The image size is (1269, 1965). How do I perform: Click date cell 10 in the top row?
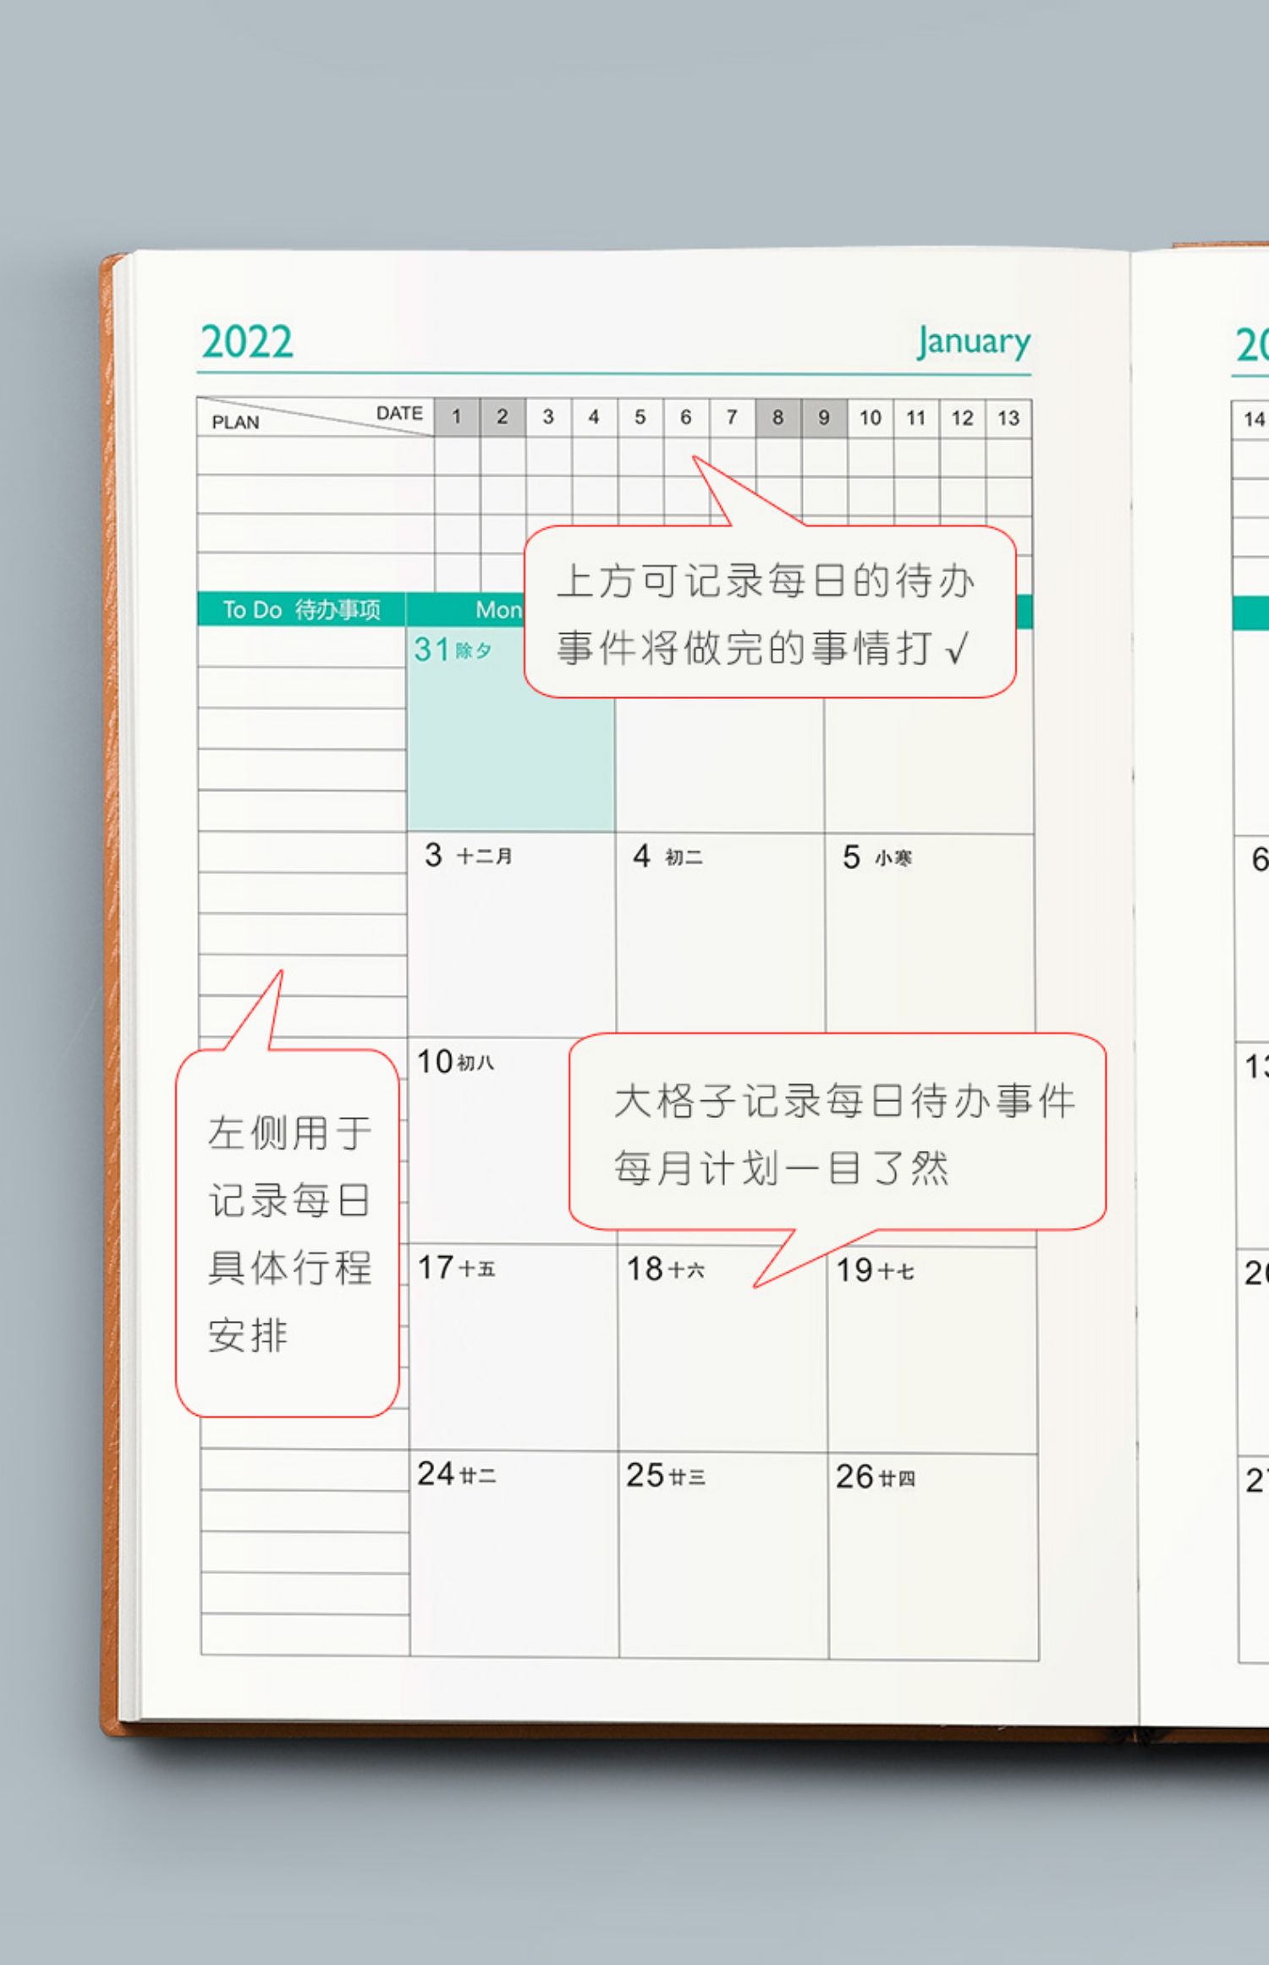[871, 417]
